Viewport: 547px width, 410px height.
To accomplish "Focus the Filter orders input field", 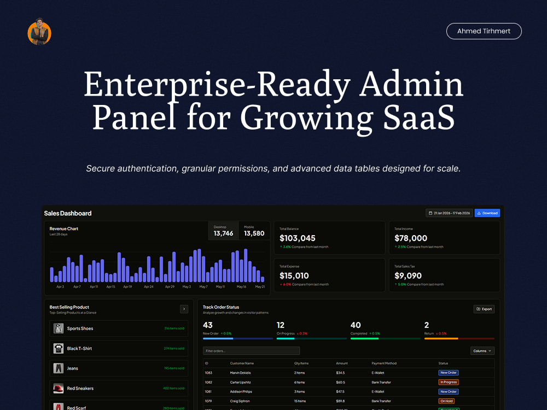I will (251, 351).
